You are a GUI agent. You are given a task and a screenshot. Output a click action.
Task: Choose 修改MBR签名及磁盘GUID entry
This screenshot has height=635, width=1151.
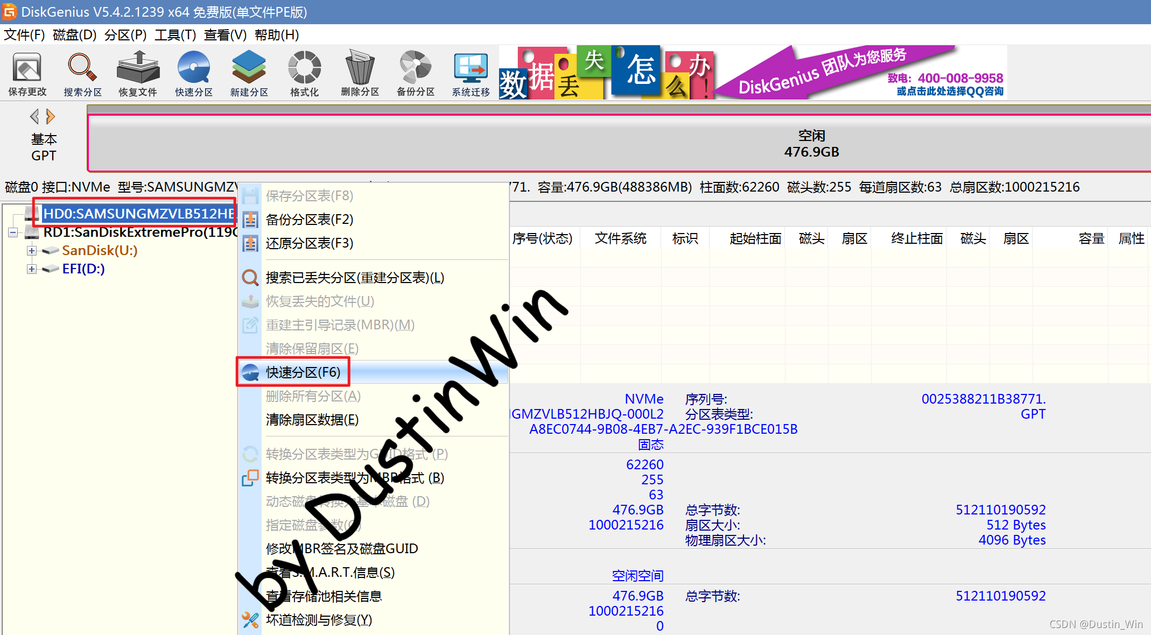(374, 549)
